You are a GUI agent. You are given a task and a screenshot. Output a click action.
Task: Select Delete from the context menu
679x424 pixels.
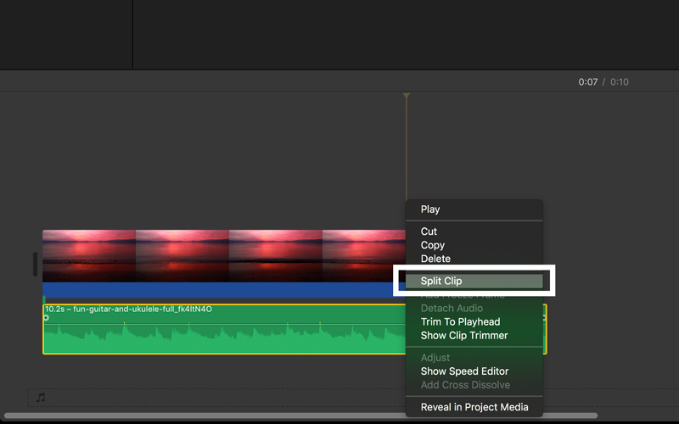(x=435, y=259)
